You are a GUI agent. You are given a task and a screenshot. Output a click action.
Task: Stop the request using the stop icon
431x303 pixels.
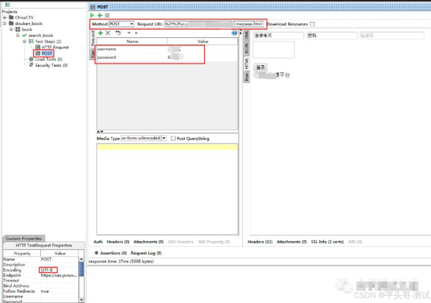click(107, 15)
